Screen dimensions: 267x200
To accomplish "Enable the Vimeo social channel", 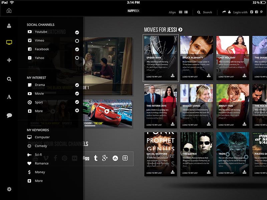I will [77, 41].
